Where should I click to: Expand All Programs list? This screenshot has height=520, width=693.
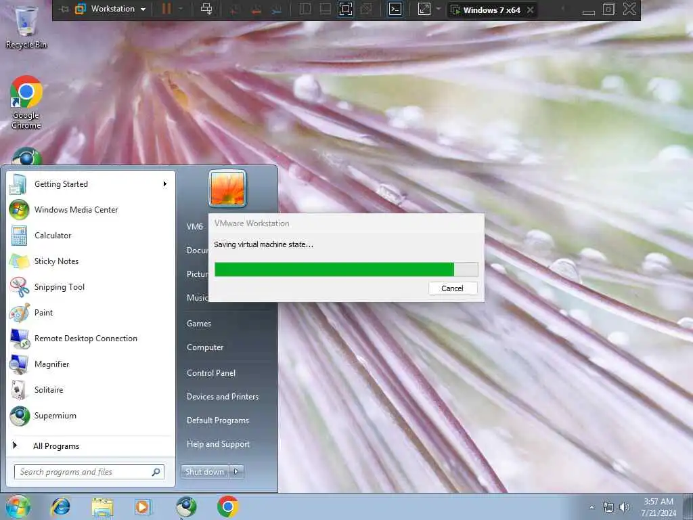tap(89, 446)
